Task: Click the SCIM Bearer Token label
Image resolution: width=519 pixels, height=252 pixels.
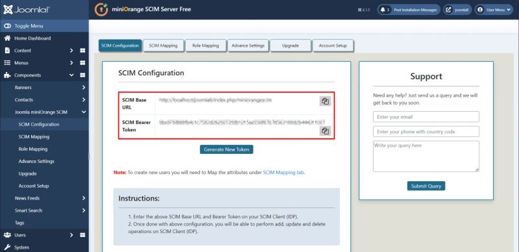Action: point(136,126)
